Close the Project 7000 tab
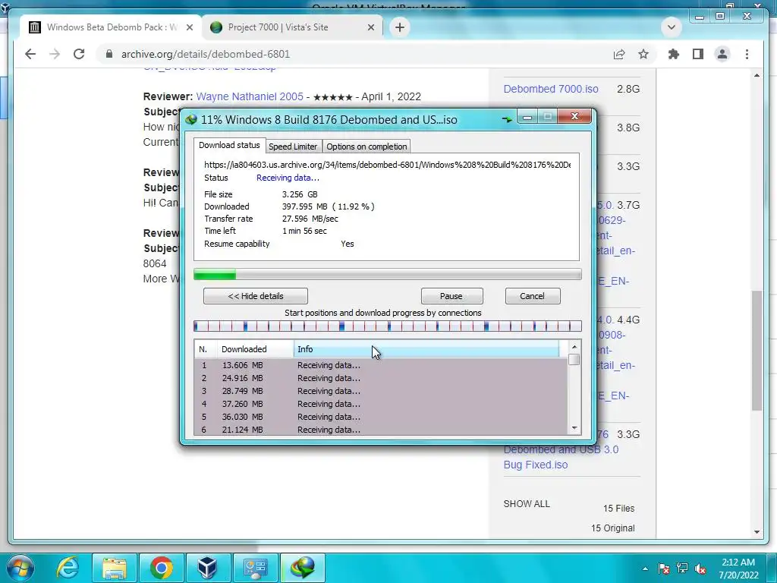 click(x=370, y=27)
